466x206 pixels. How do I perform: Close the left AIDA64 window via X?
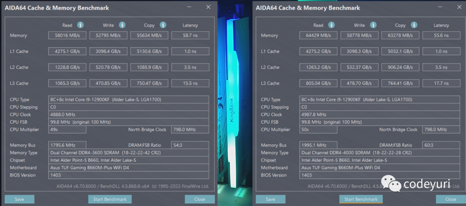pyautogui.click(x=208, y=7)
